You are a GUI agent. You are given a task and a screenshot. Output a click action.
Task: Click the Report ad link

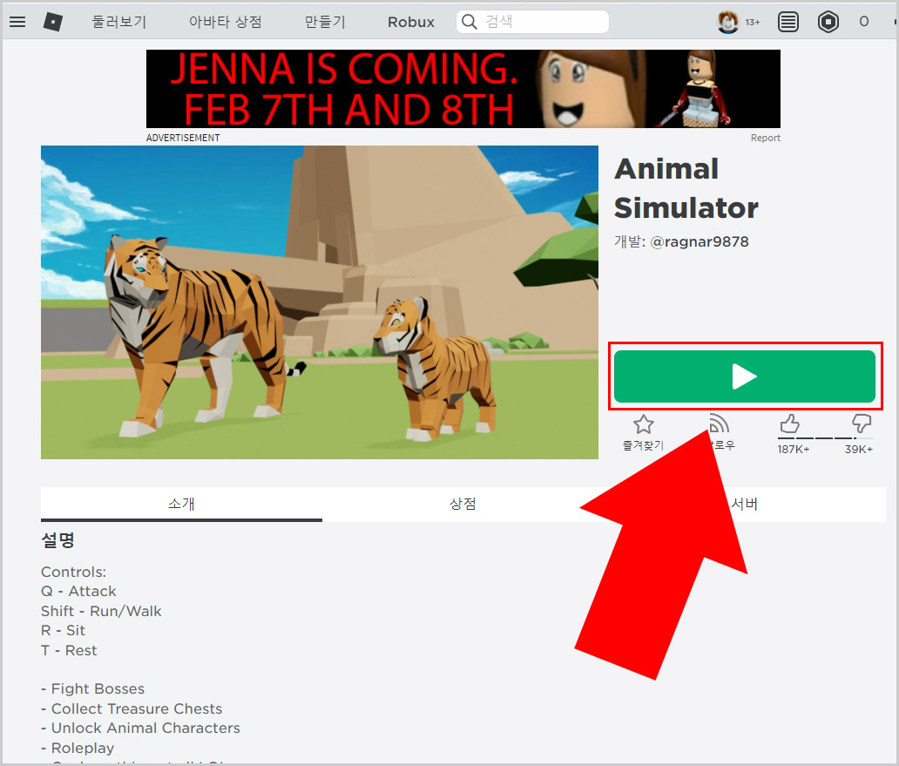pos(766,138)
